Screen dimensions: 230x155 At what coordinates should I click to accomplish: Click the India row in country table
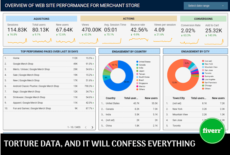[129, 115]
